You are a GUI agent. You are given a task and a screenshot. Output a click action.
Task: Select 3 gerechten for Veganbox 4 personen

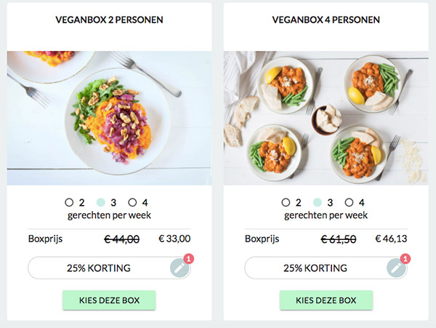[x=318, y=203]
